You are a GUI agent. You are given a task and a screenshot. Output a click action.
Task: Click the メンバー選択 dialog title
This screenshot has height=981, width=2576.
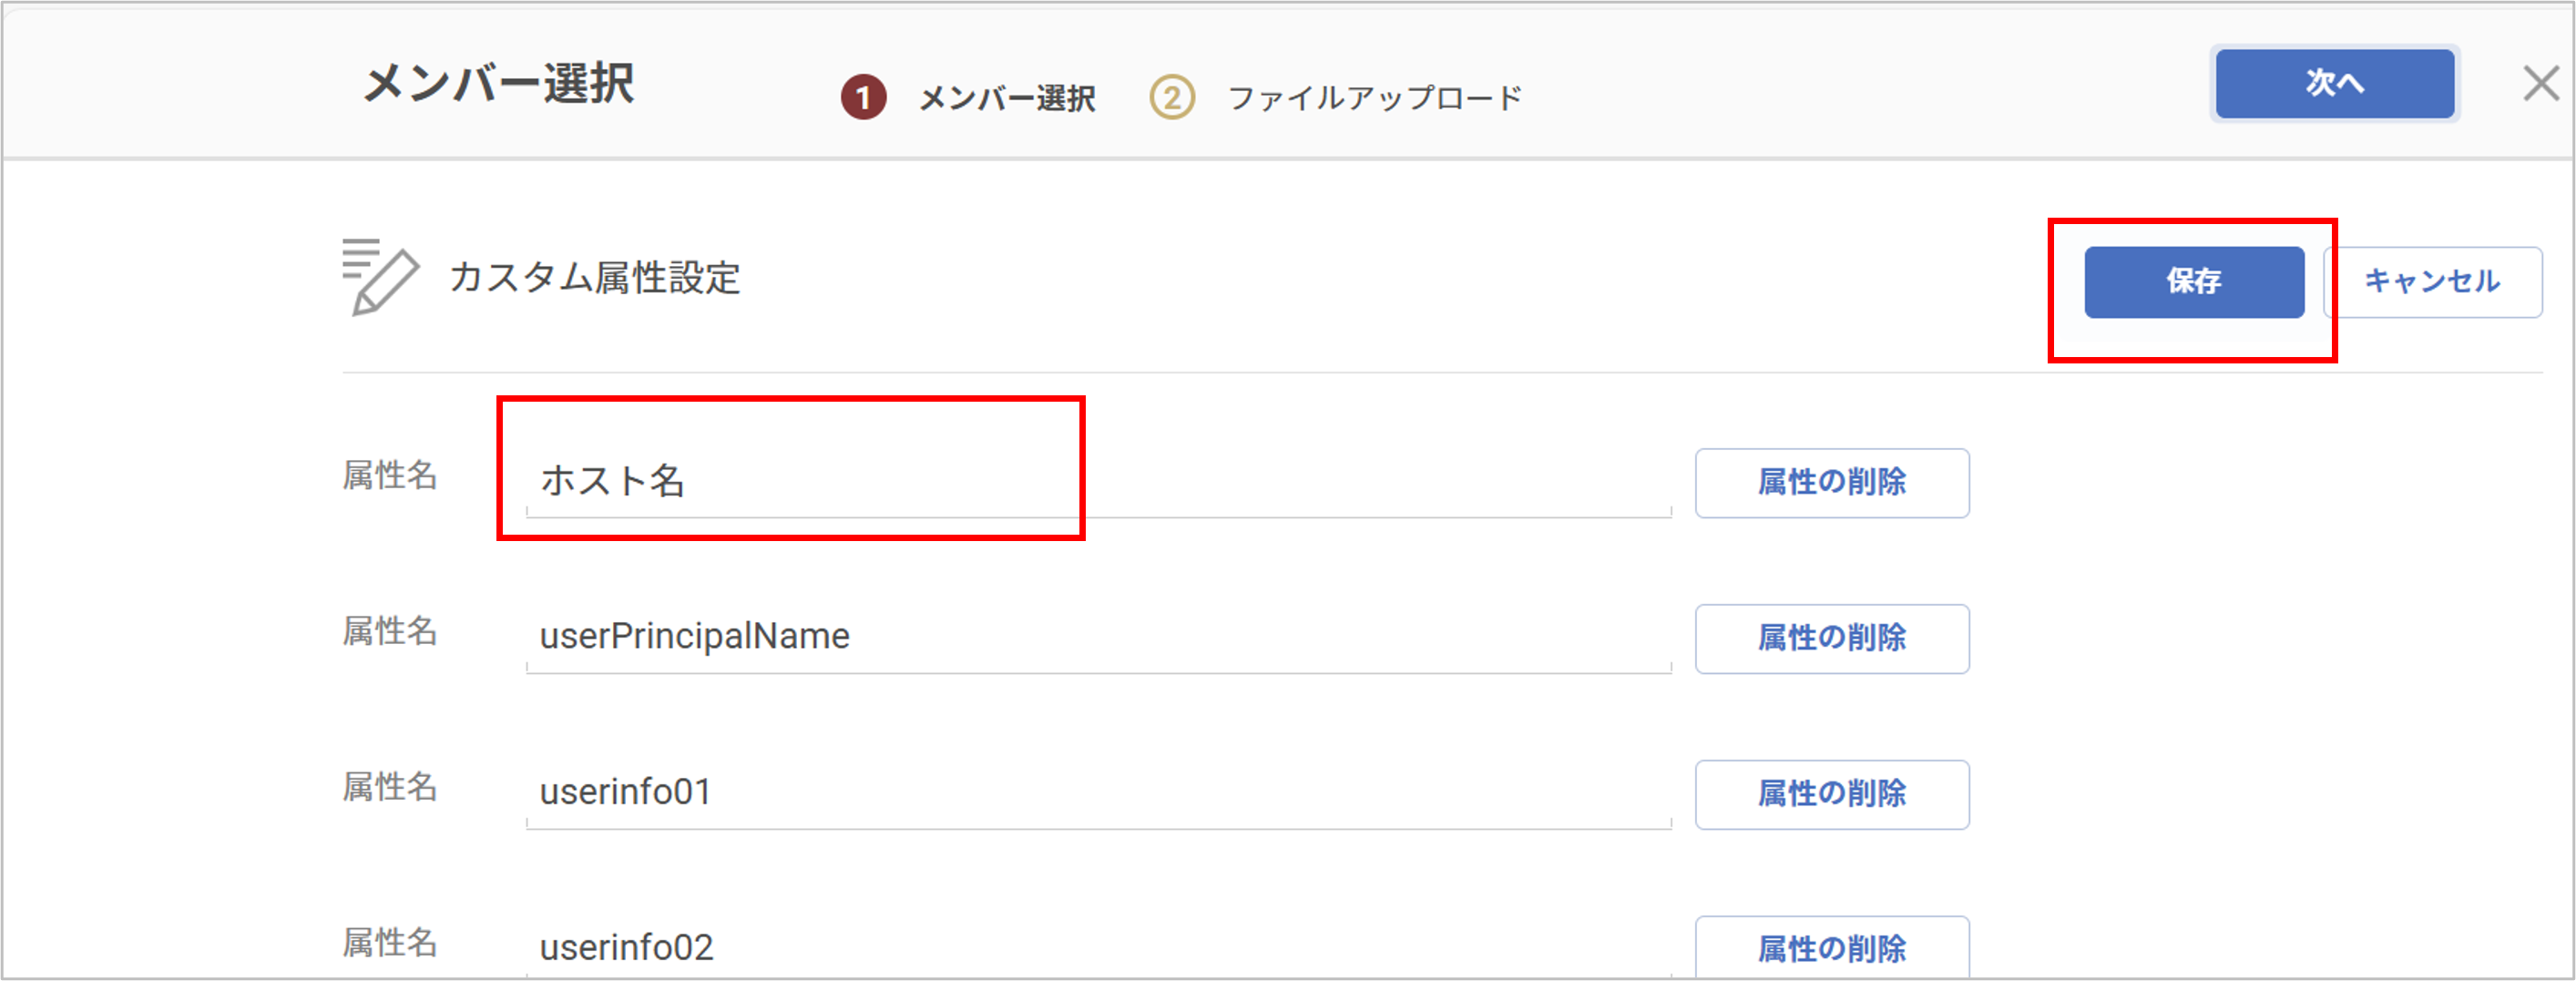(x=498, y=84)
